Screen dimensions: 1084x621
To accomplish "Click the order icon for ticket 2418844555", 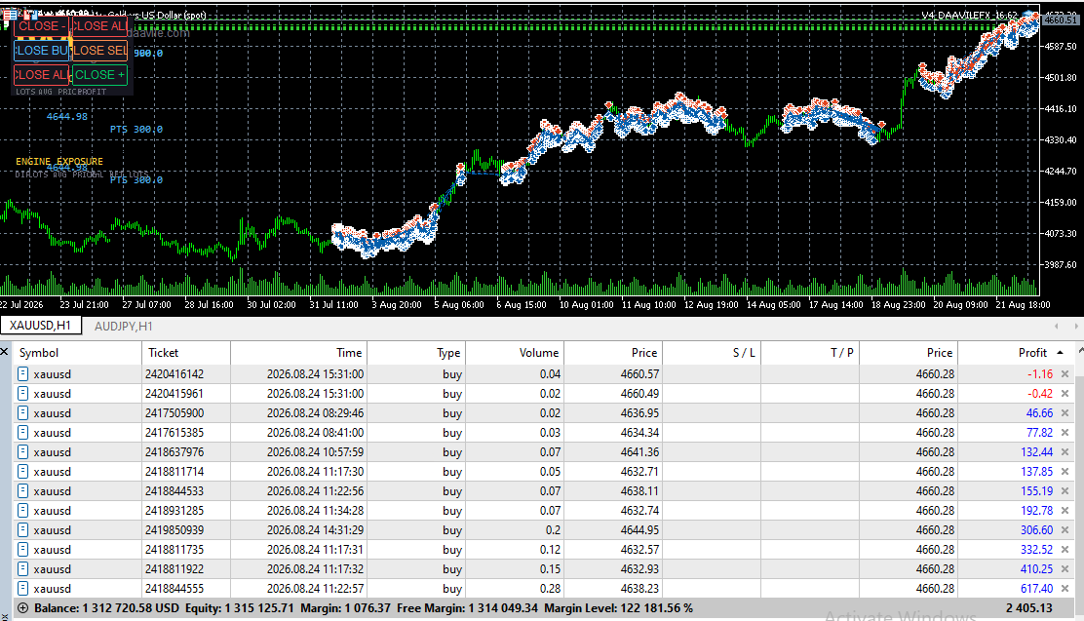I will pos(22,589).
